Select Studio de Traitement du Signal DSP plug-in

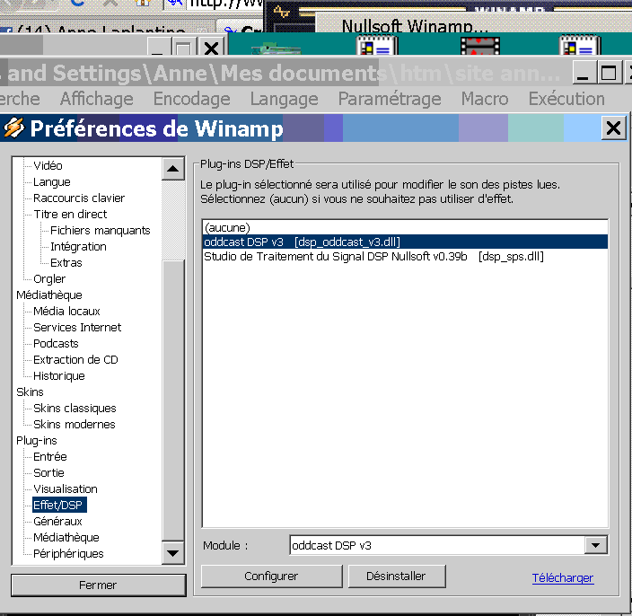[405, 257]
